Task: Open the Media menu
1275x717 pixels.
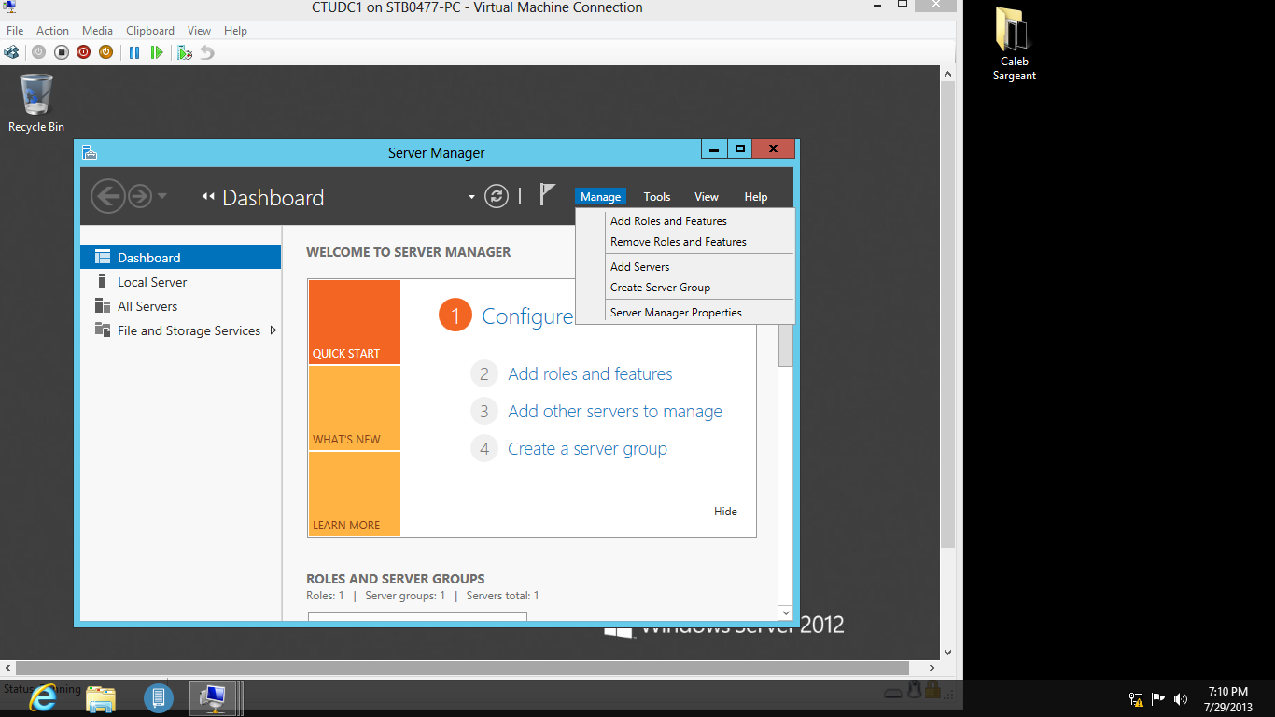Action: pyautogui.click(x=97, y=31)
